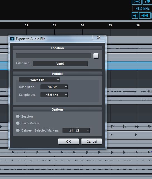Click the 48.0 kHz sample rate display
This screenshot has height=179, width=152.
pos(142,9)
